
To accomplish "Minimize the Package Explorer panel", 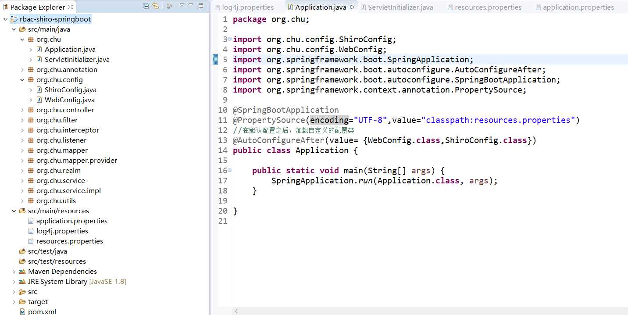I will pyautogui.click(x=191, y=5).
